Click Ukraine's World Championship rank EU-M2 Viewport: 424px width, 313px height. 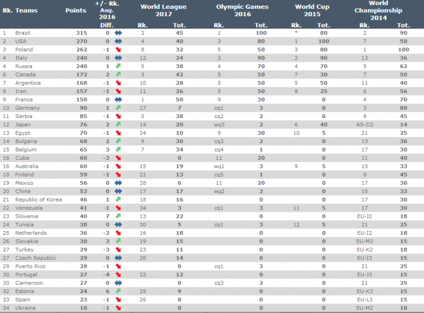(364, 308)
